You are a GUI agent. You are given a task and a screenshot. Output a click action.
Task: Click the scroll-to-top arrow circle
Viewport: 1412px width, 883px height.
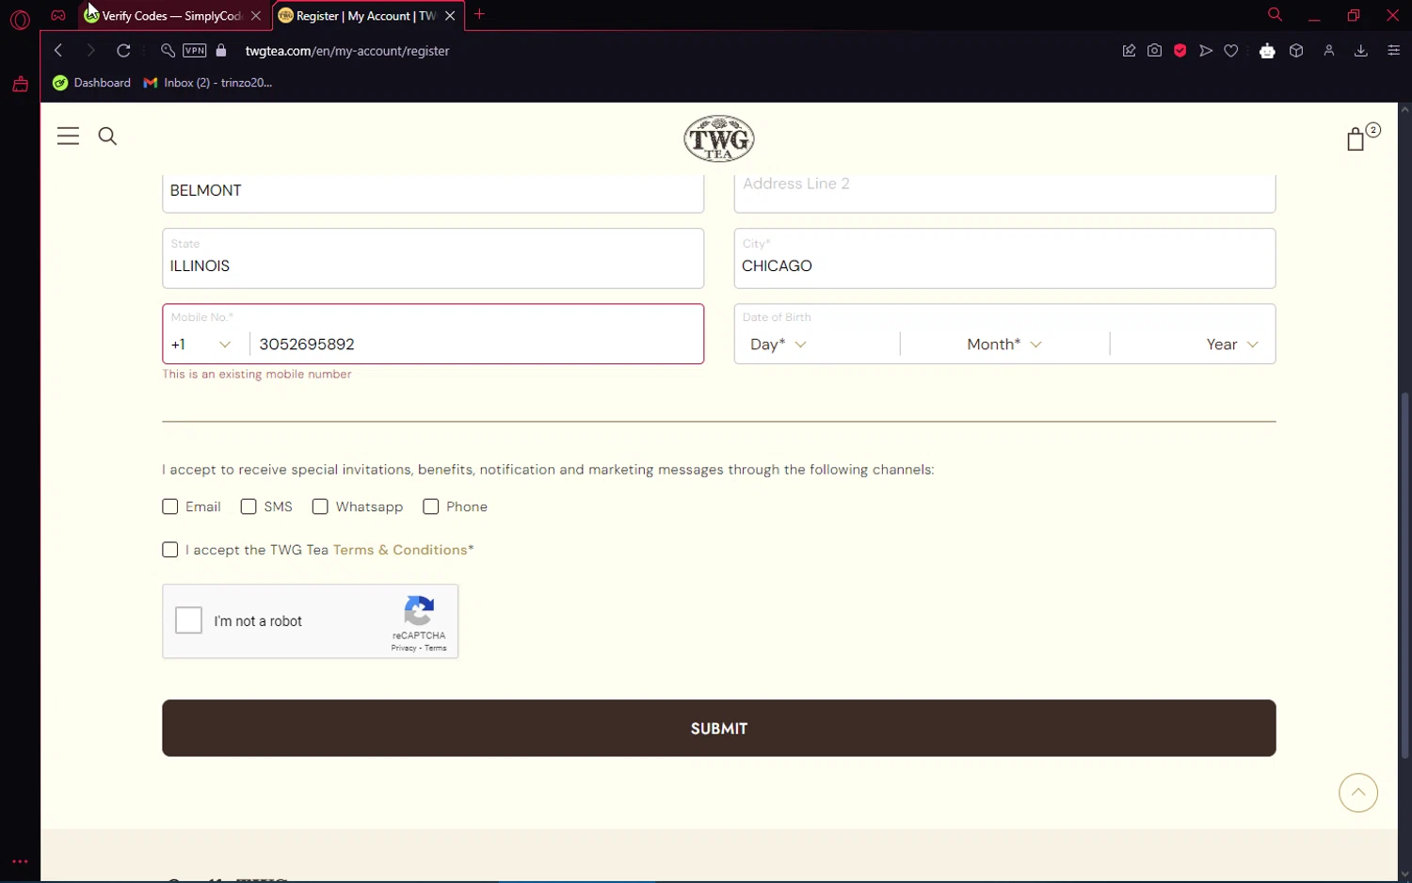1358,793
